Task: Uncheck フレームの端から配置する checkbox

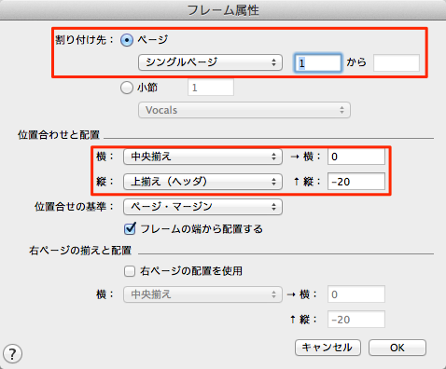Action: tap(130, 229)
